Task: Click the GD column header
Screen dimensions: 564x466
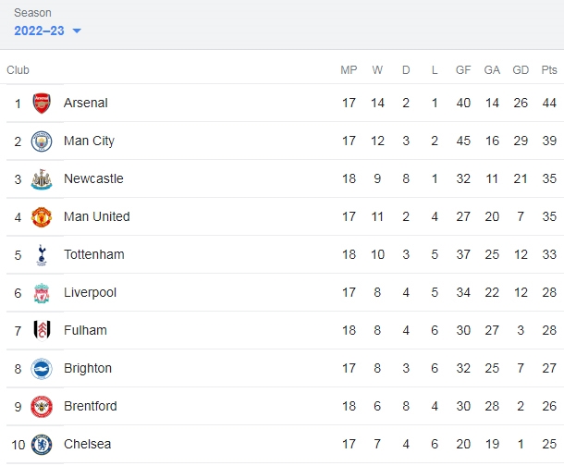Action: (x=521, y=69)
